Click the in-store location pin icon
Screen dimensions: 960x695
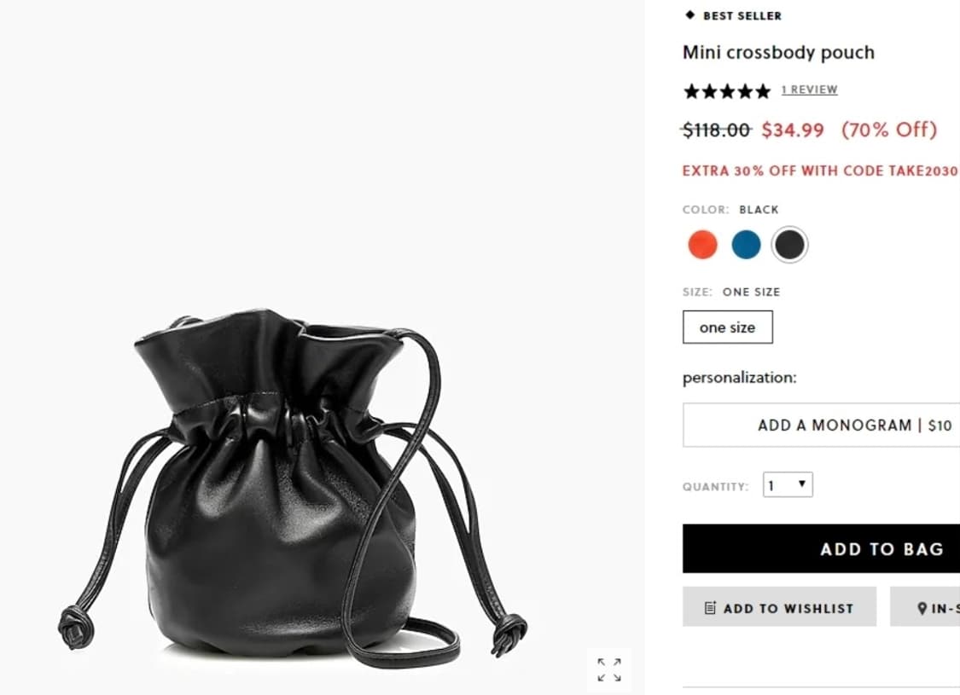pyautogui.click(x=922, y=608)
